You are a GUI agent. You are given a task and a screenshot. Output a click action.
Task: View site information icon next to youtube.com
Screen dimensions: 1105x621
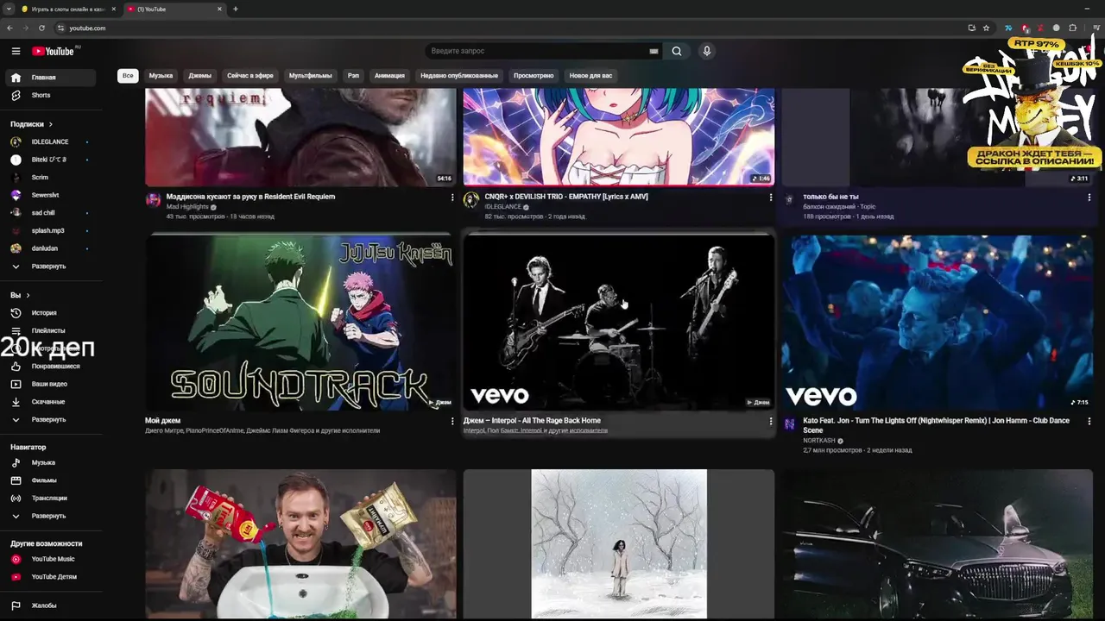60,28
